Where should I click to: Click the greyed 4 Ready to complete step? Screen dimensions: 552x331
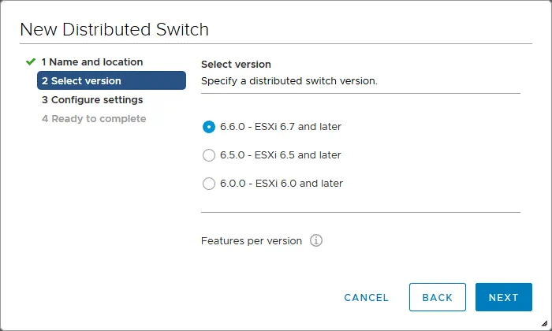(x=94, y=119)
